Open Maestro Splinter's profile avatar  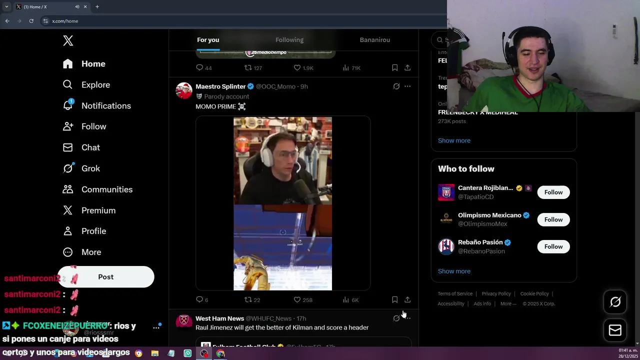[x=184, y=90]
